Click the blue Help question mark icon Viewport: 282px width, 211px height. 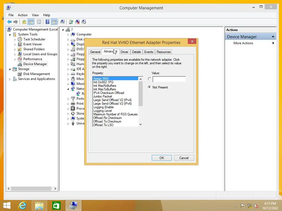pyautogui.click(x=47, y=22)
